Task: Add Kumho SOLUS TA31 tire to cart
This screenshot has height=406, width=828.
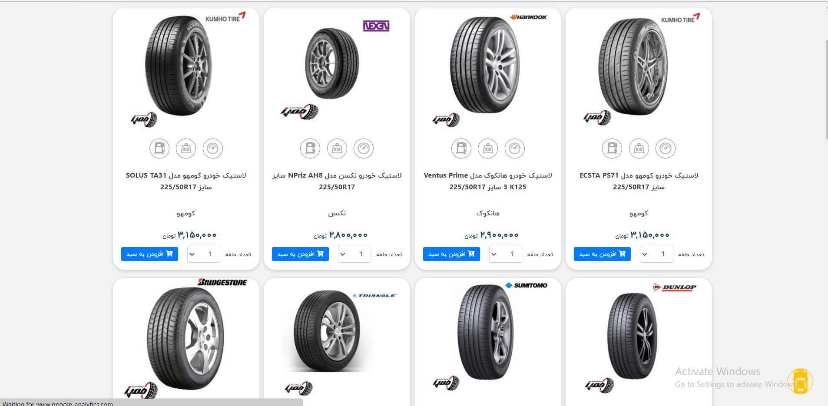Action: point(149,254)
